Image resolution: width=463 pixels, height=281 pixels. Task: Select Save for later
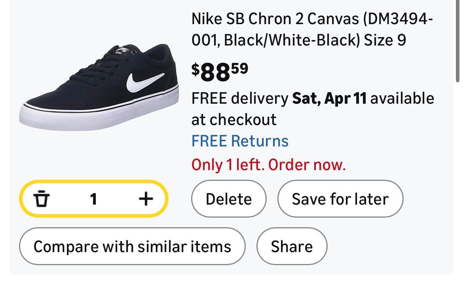[x=340, y=199]
